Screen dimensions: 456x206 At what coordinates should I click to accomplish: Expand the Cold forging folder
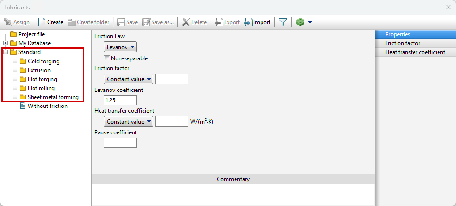point(15,61)
